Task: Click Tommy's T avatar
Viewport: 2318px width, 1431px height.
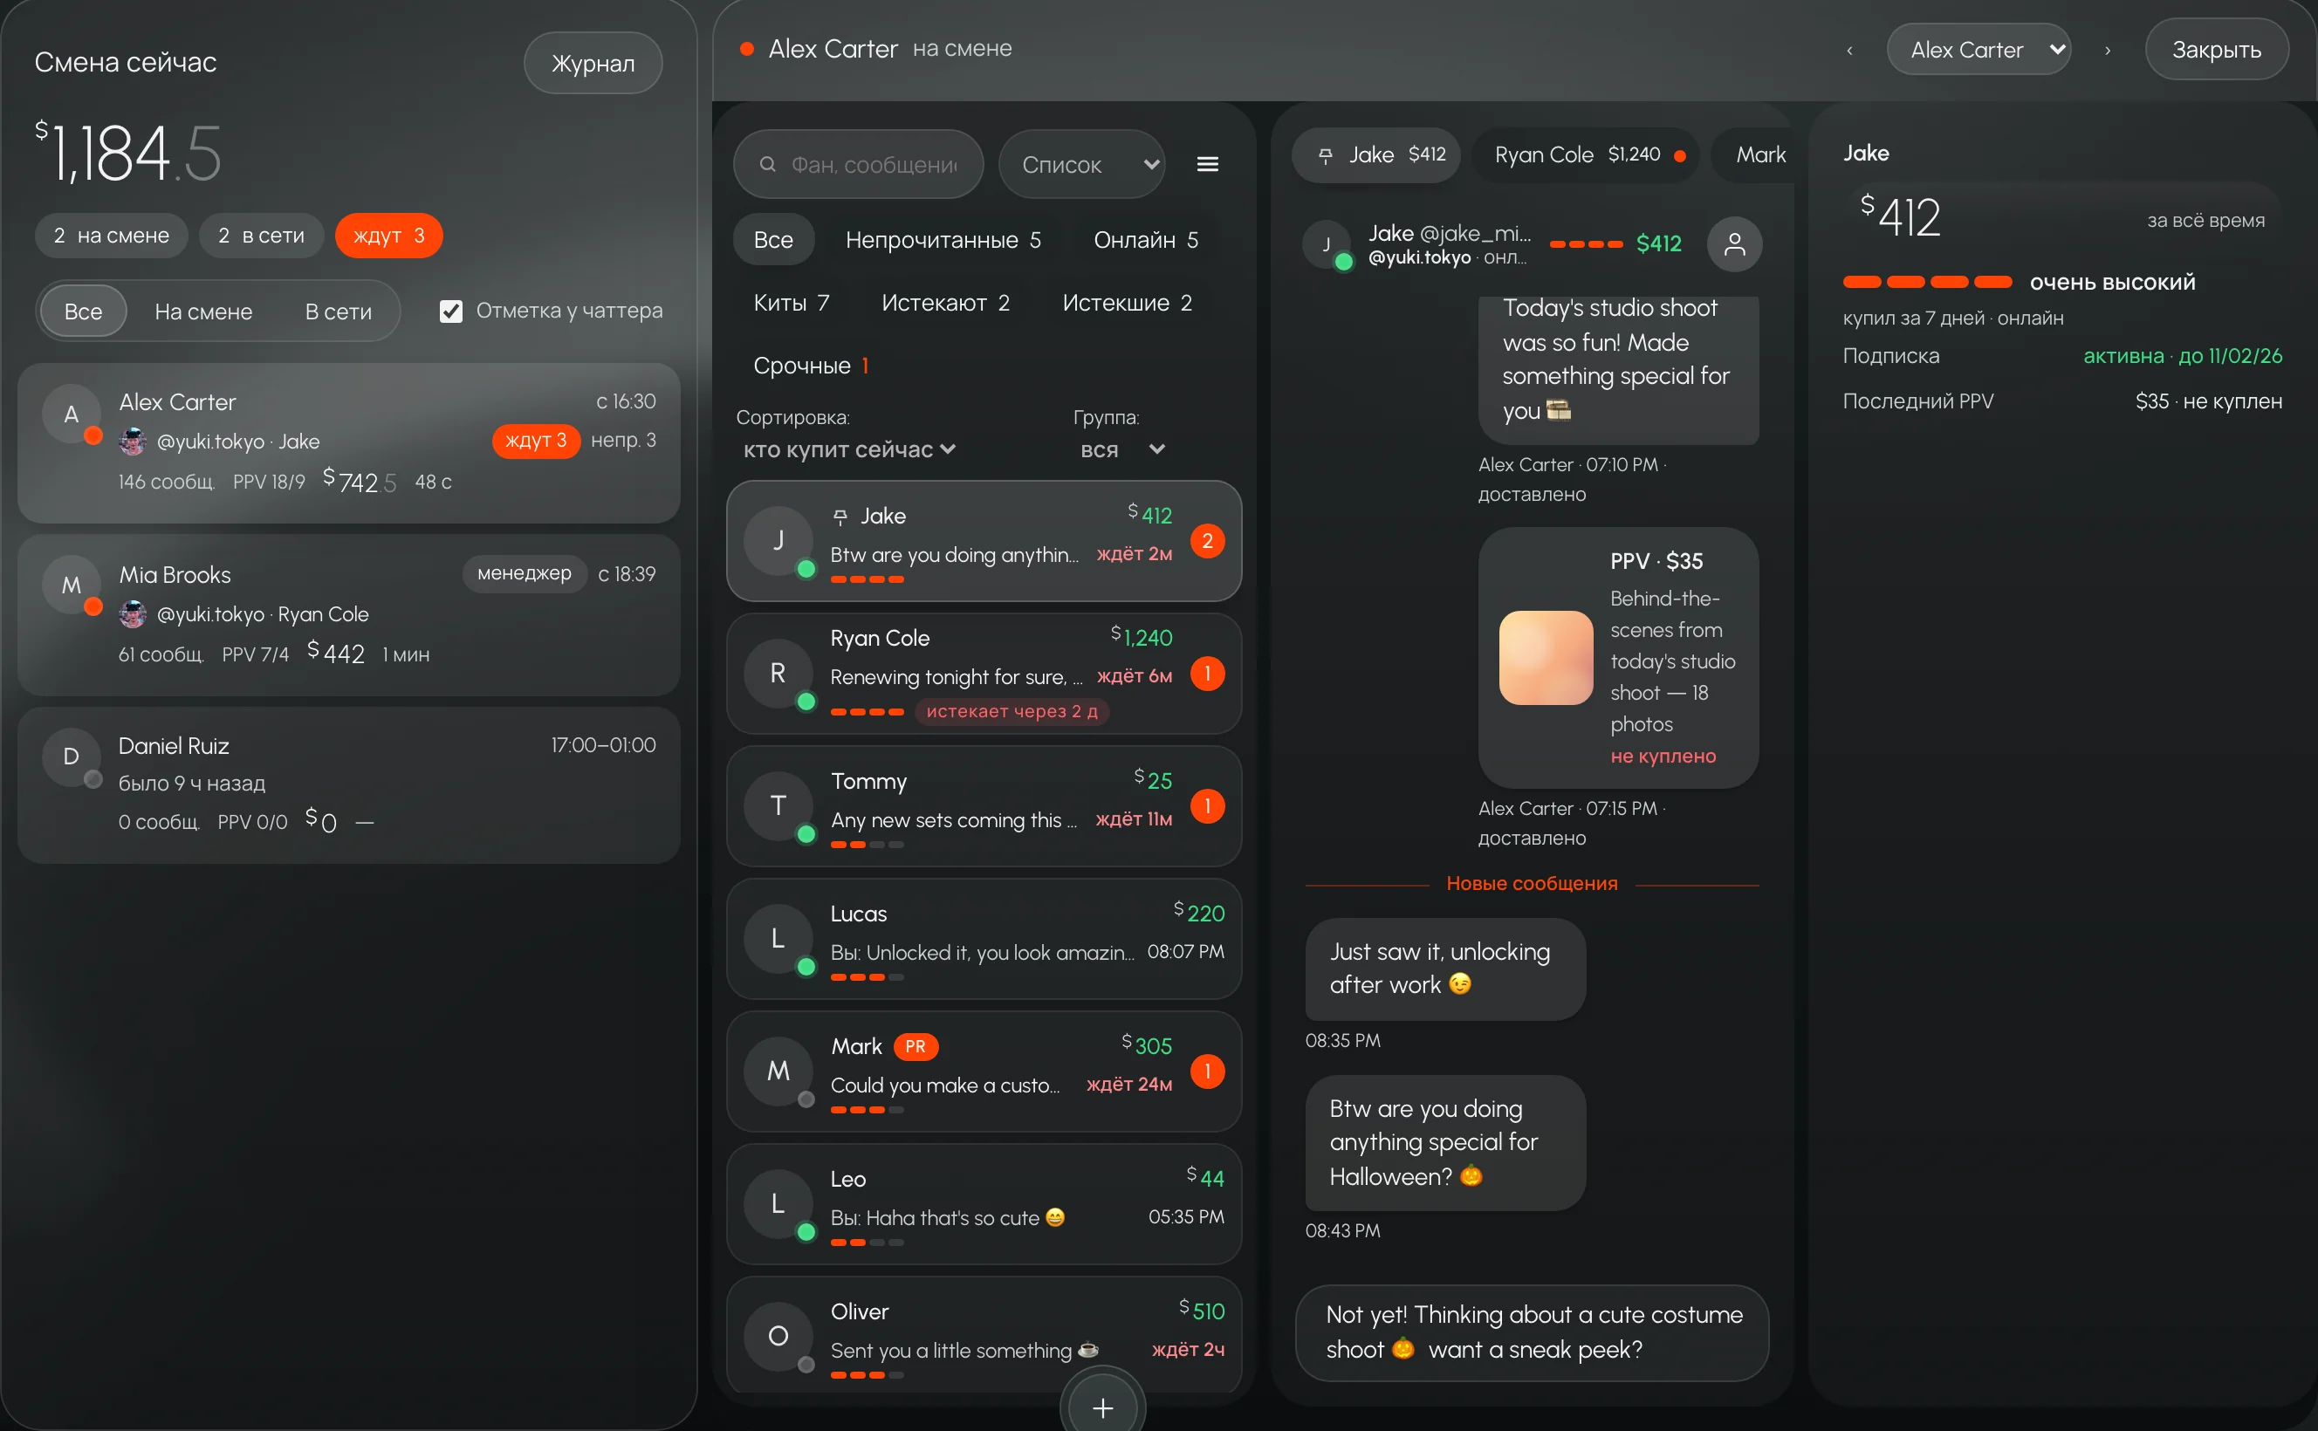Action: click(x=778, y=805)
